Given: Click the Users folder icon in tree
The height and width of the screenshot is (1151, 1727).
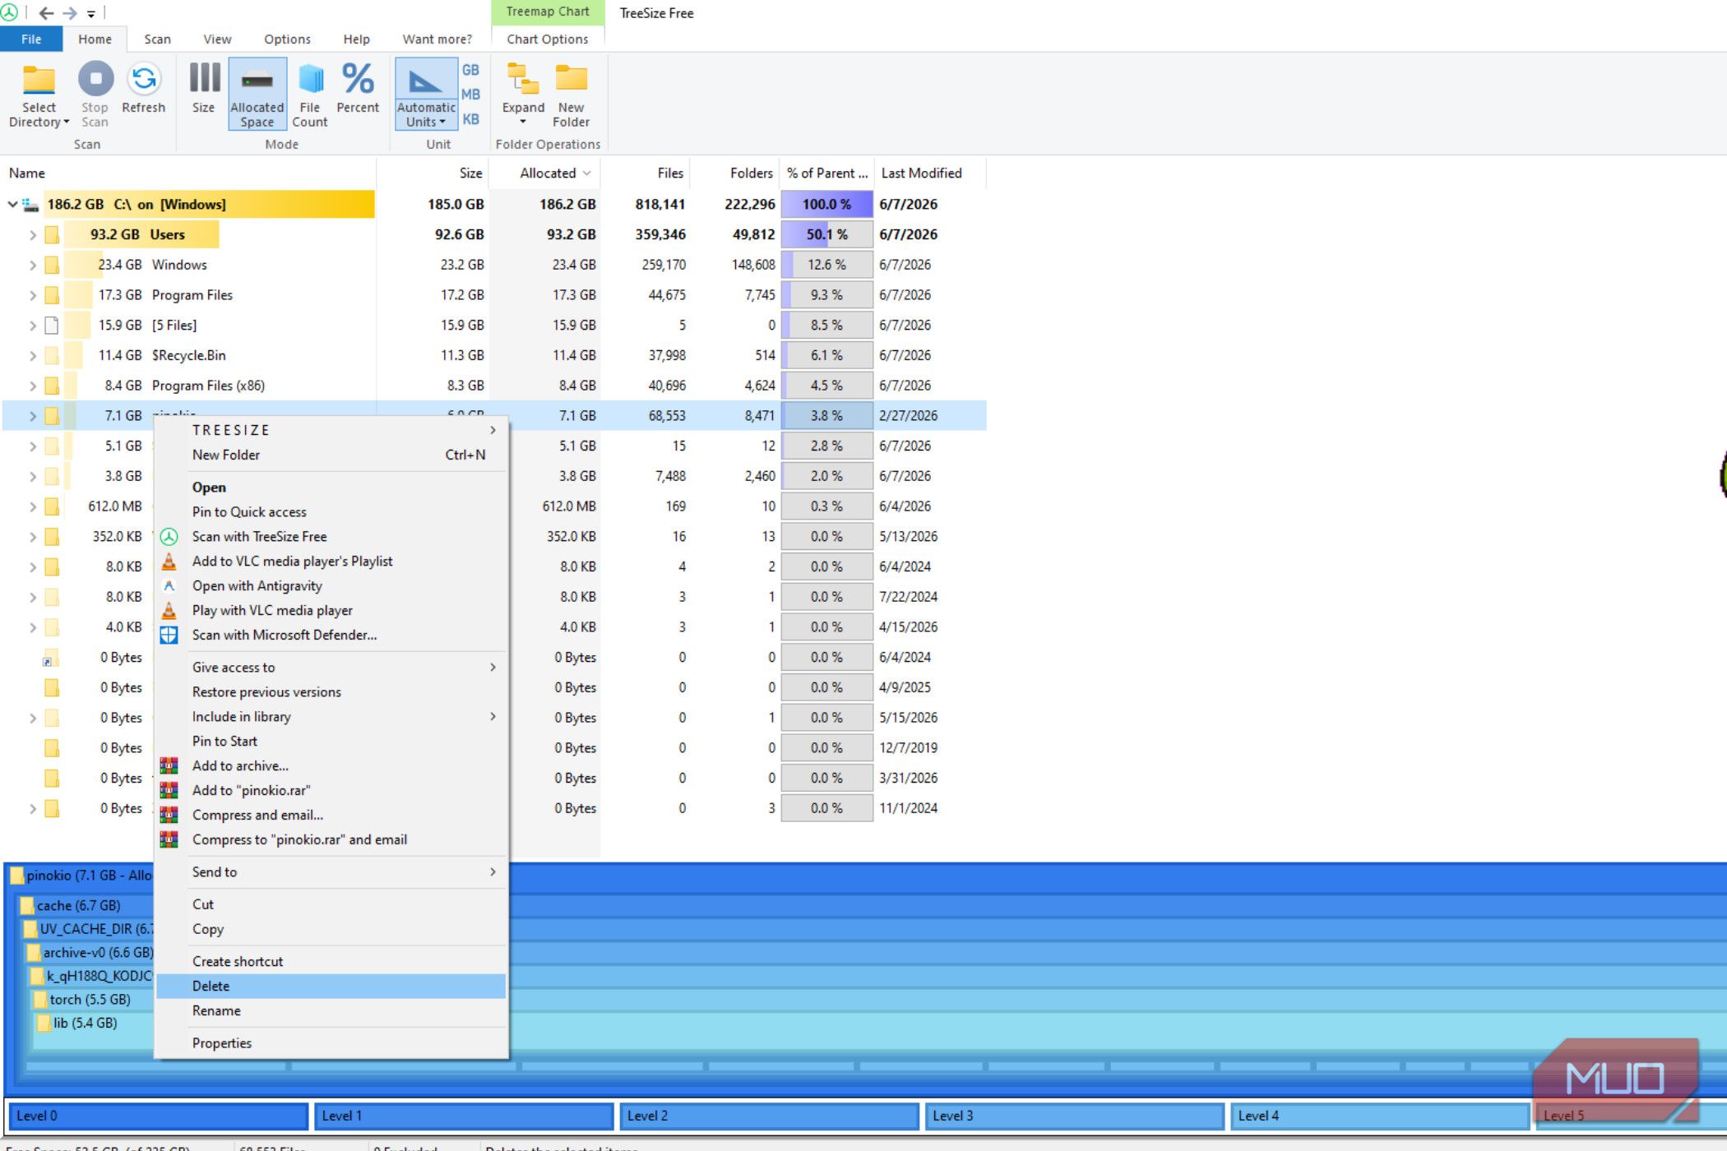Looking at the screenshot, I should click(x=52, y=234).
